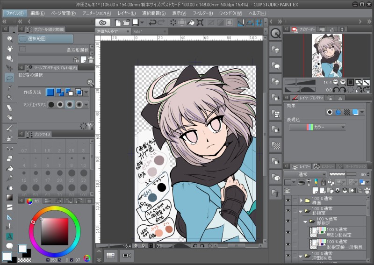The height and width of the screenshot is (265, 374).
Task: Collapse the 影指定 layer folder
Action: click(x=301, y=211)
